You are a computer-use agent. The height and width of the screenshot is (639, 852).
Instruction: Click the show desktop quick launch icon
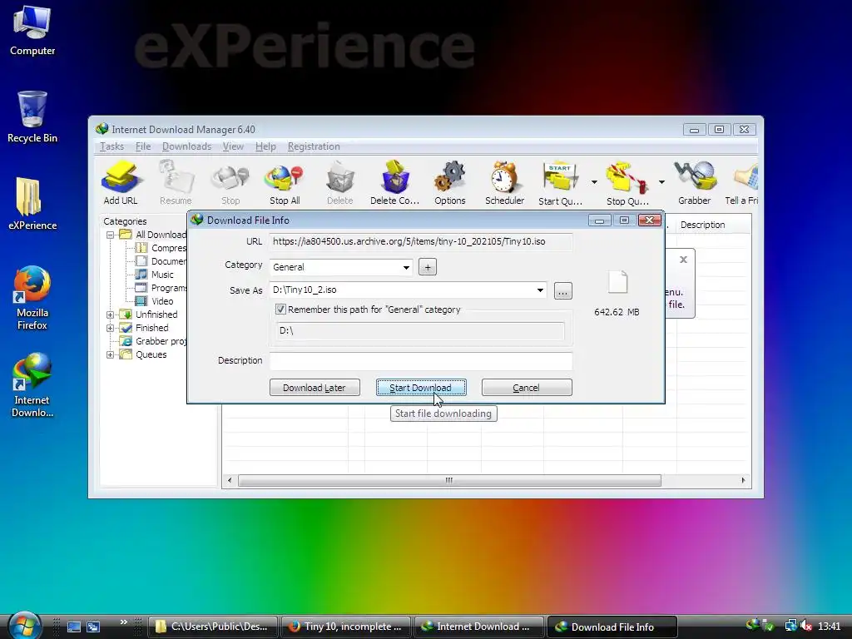click(74, 627)
